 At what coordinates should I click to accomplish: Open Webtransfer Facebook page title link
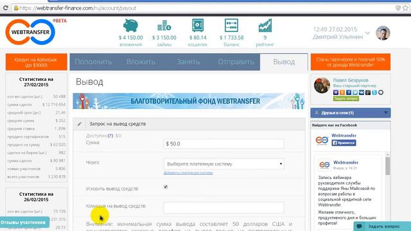click(344, 135)
